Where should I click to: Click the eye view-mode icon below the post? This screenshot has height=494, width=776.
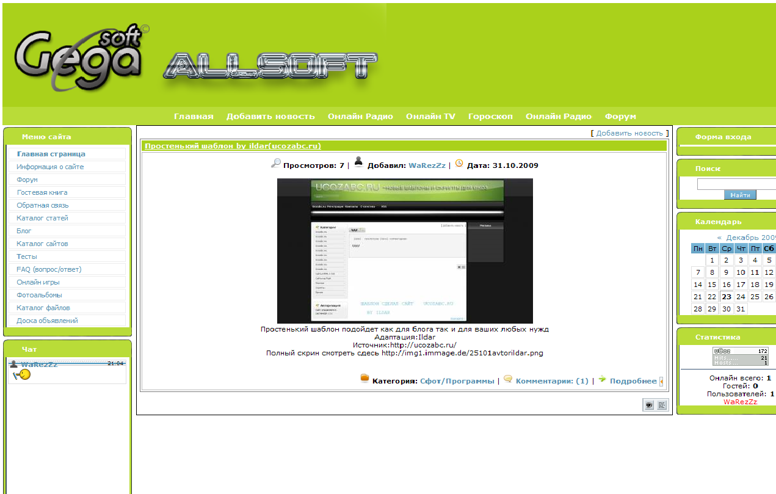point(649,405)
